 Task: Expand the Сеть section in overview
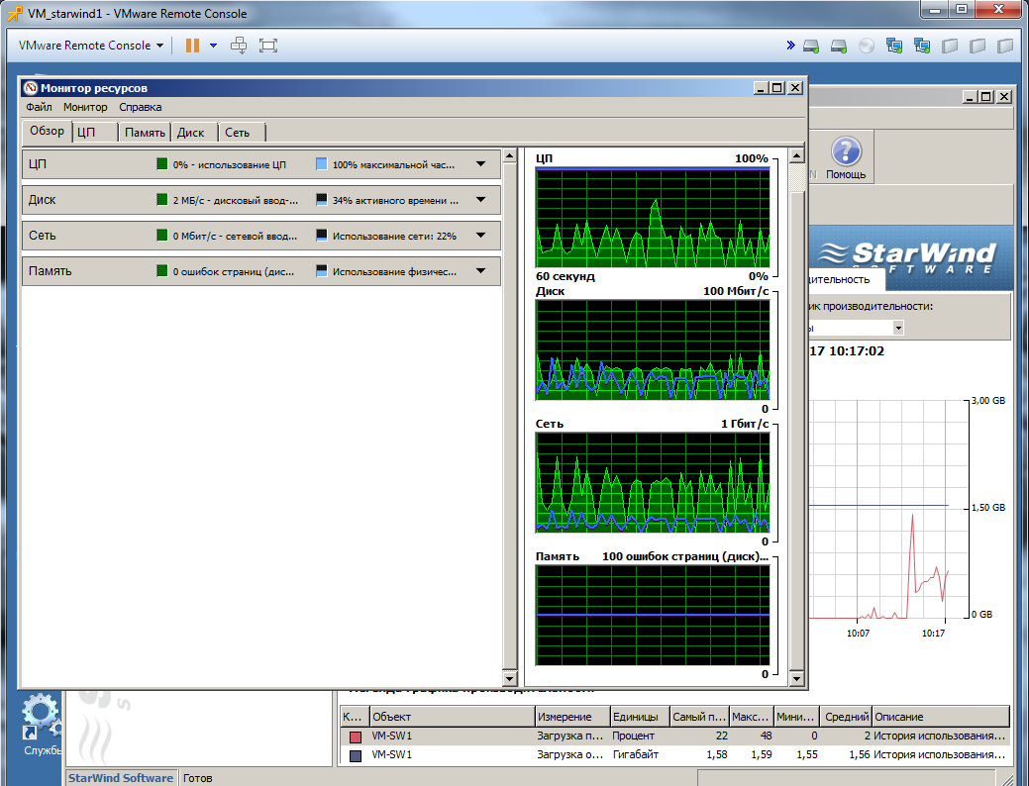pos(481,235)
